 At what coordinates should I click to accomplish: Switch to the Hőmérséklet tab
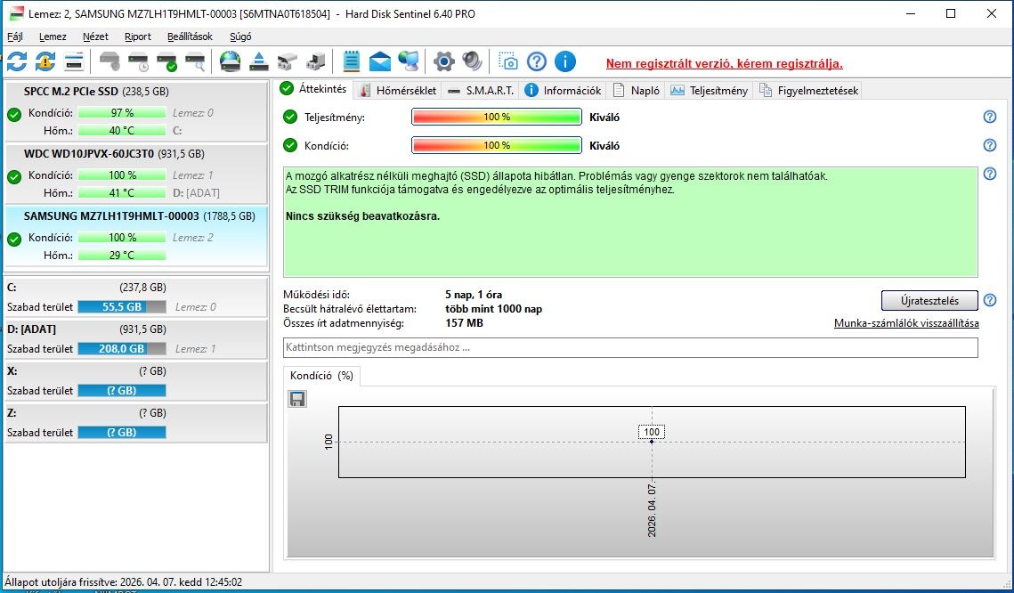coord(398,91)
